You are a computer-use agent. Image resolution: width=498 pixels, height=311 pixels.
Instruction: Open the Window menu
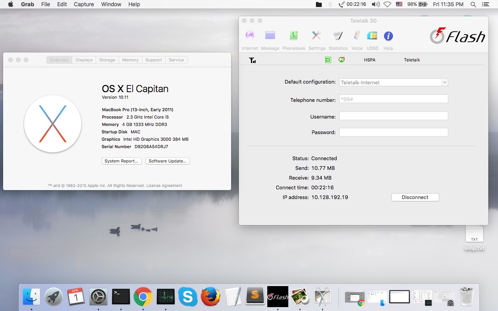(x=111, y=4)
